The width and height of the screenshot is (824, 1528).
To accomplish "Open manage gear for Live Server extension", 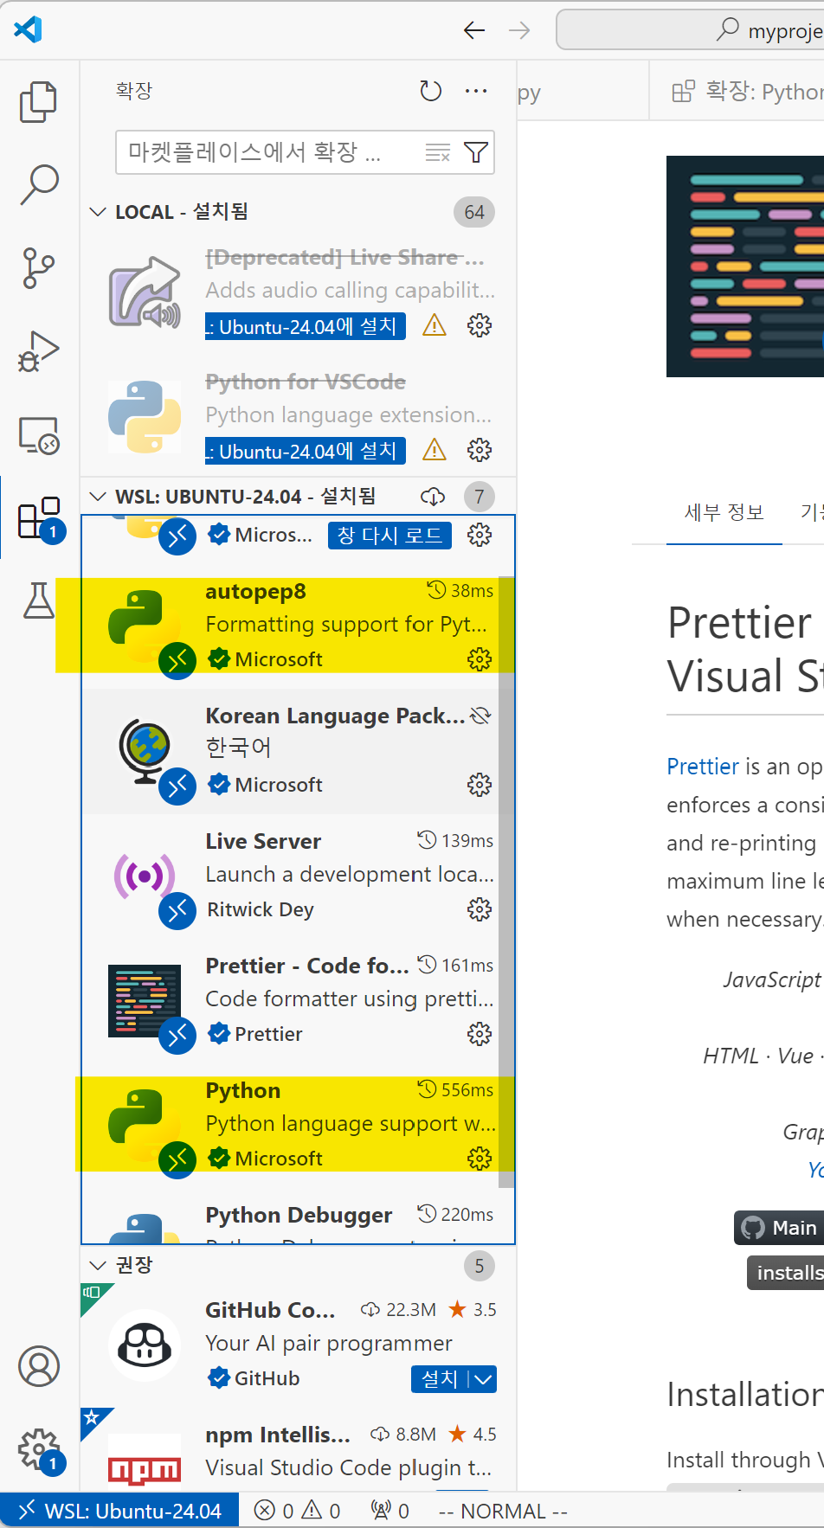I will tap(479, 909).
